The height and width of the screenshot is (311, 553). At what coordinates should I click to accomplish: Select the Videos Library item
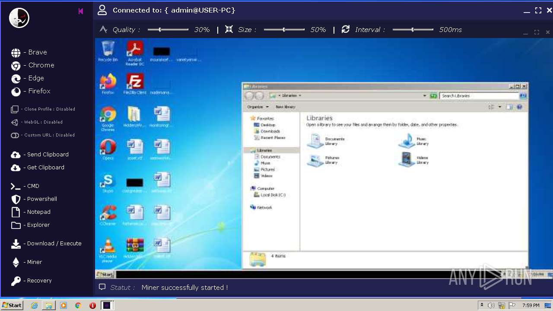point(414,160)
